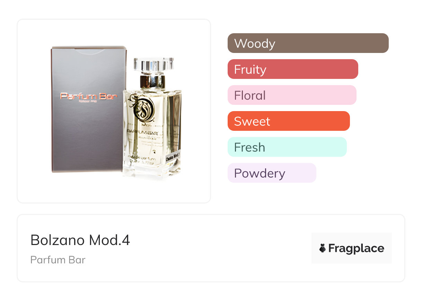Click the Powdery accord bar

(x=272, y=173)
